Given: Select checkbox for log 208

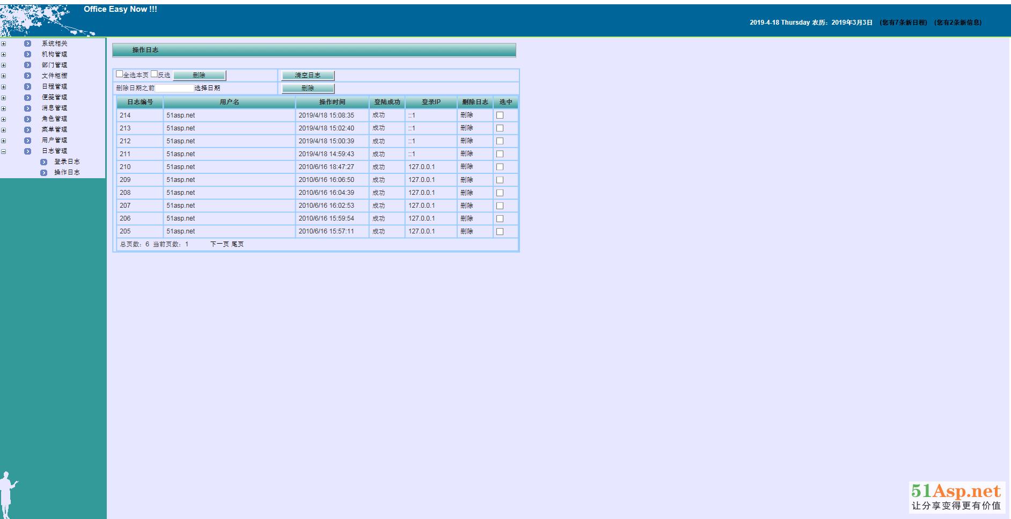Looking at the screenshot, I should click(500, 193).
